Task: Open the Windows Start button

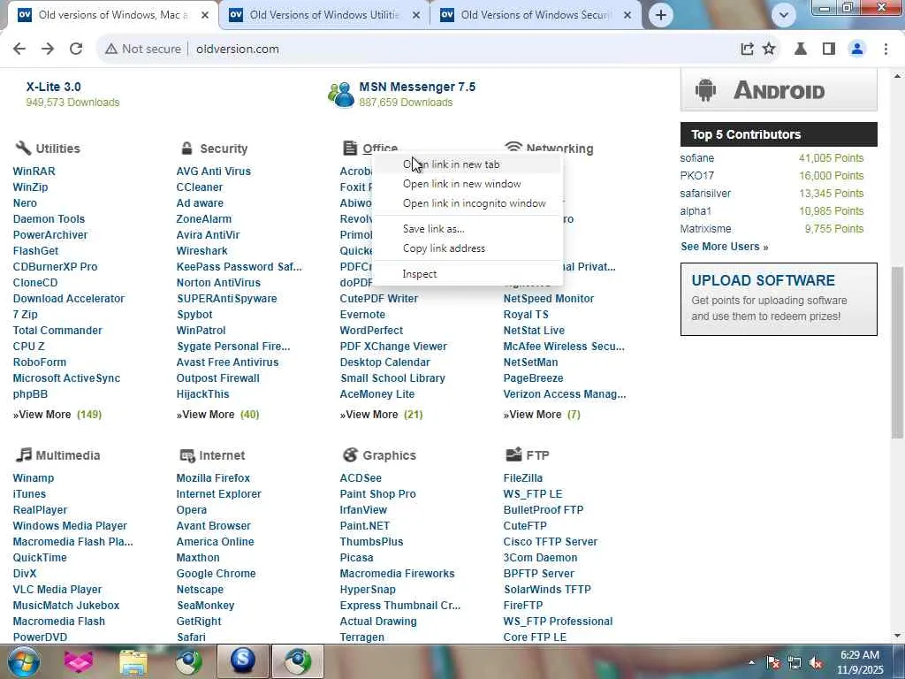Action: (x=23, y=661)
